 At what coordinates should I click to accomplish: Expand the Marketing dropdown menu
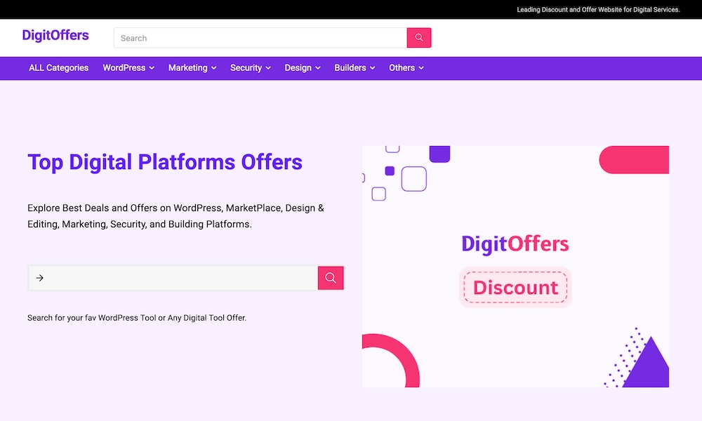pos(192,68)
